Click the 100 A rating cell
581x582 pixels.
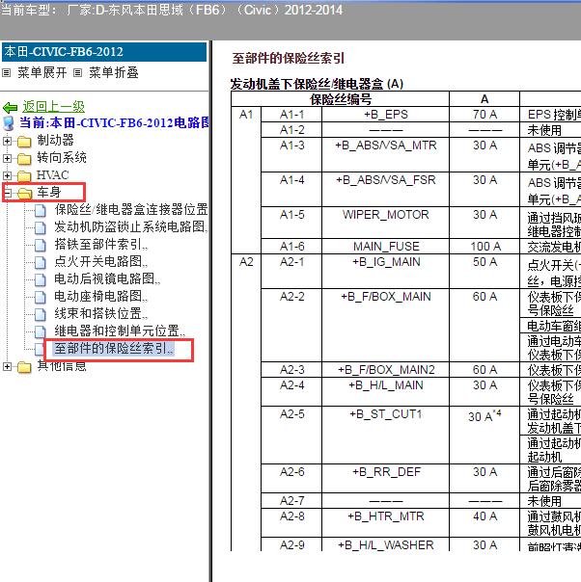point(484,247)
